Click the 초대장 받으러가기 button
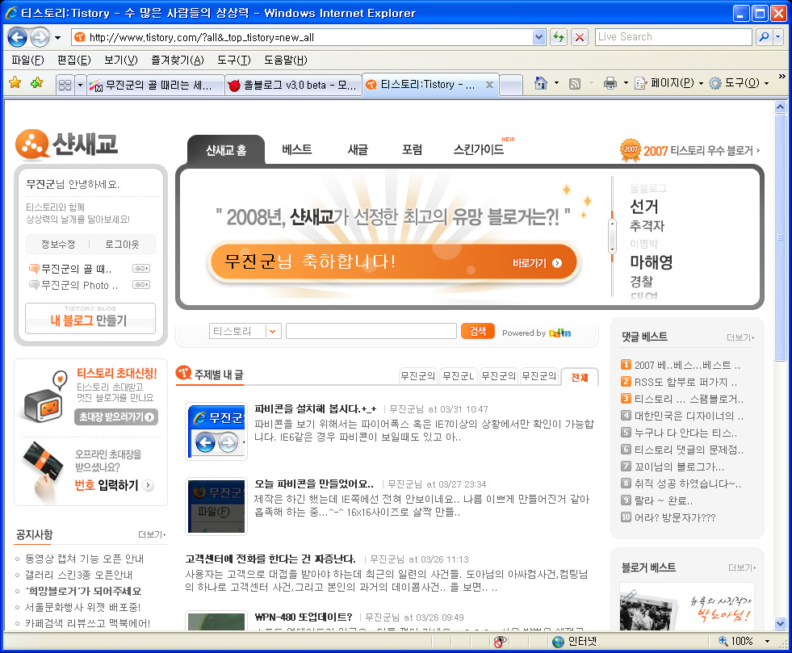792x653 pixels. (116, 416)
